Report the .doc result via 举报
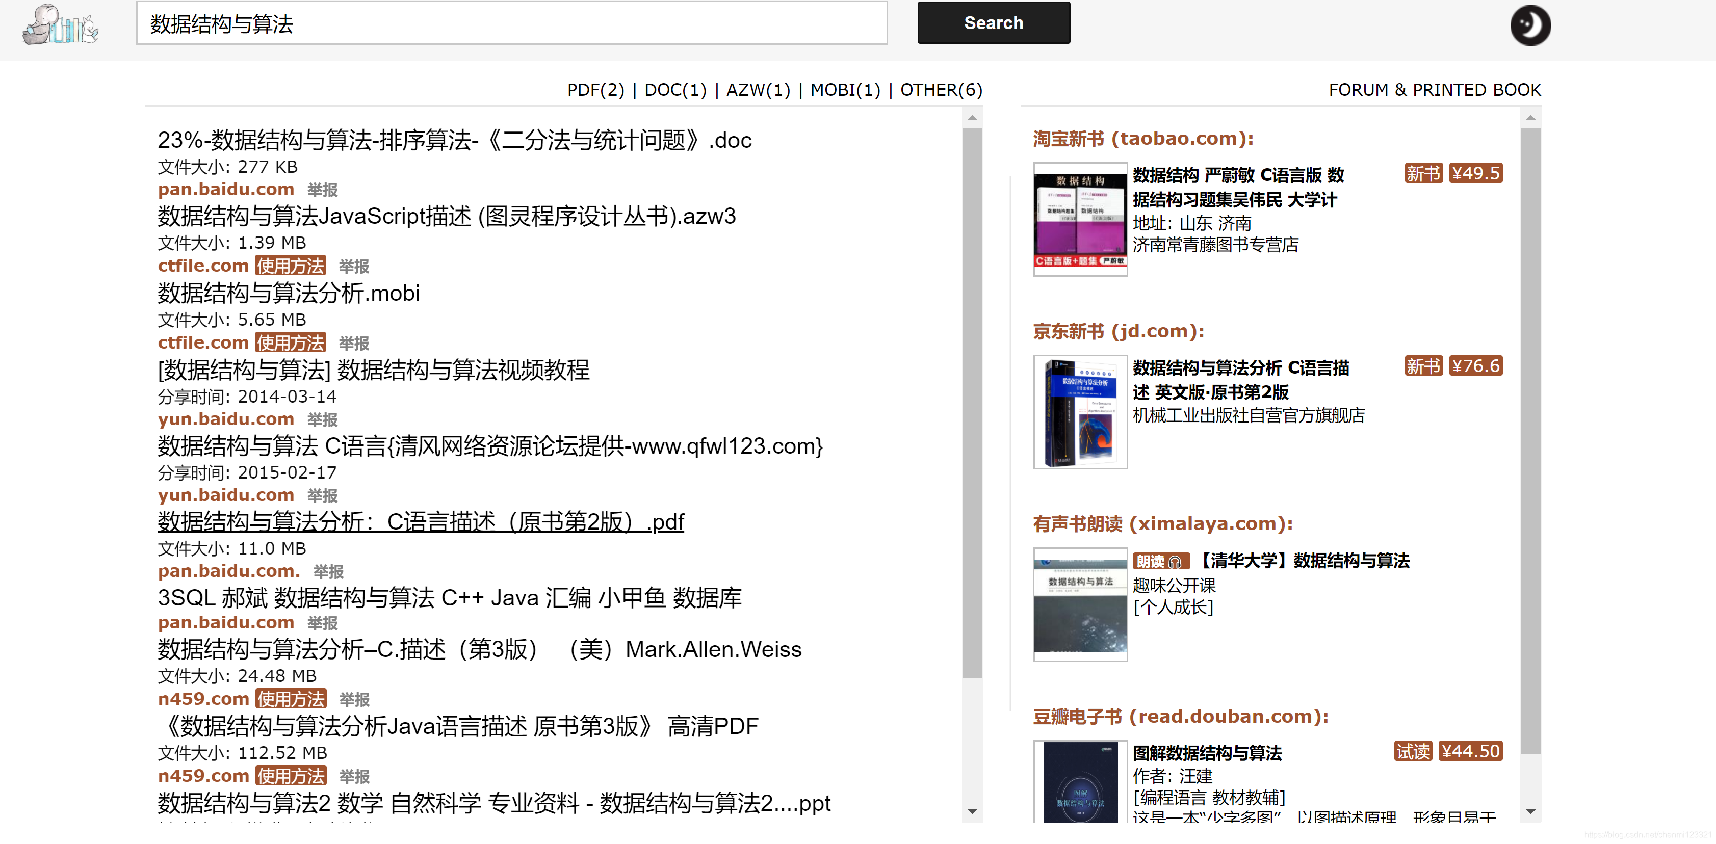 pyautogui.click(x=322, y=190)
